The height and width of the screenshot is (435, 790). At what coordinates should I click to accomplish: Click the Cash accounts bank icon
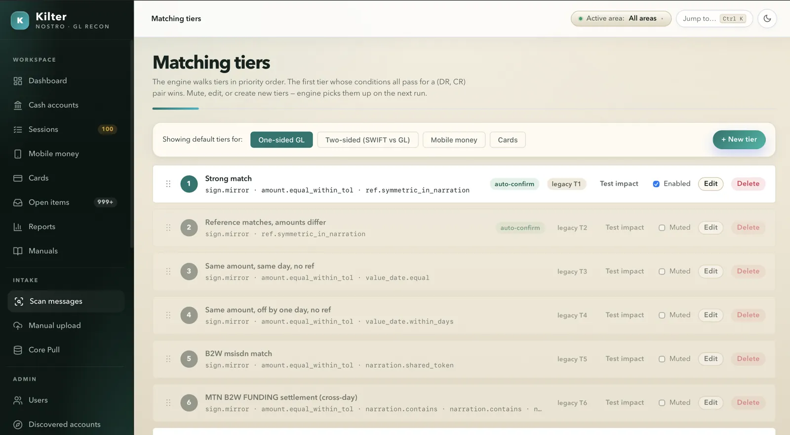click(18, 105)
